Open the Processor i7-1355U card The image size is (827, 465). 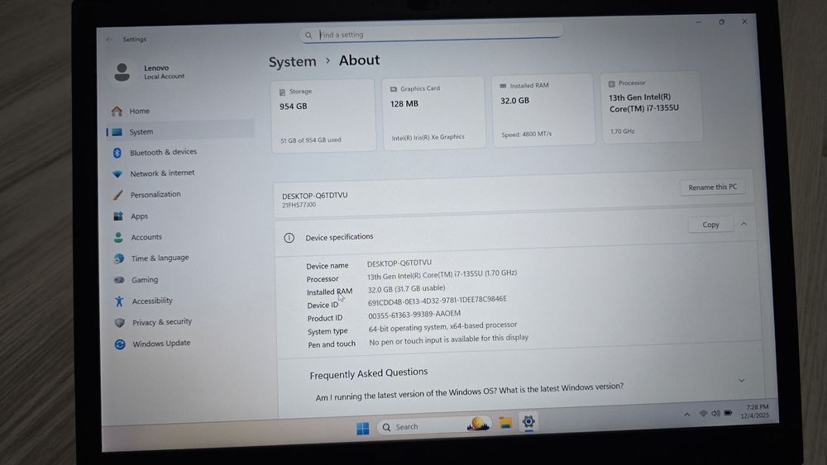click(652, 107)
